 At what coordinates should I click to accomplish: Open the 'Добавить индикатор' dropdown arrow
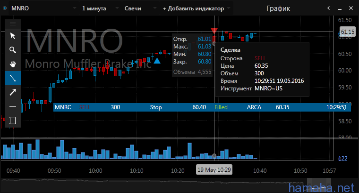[x=229, y=8]
